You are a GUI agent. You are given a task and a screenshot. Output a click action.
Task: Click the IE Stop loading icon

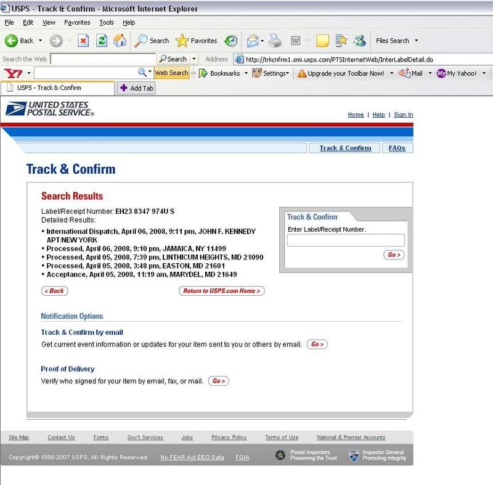point(83,41)
